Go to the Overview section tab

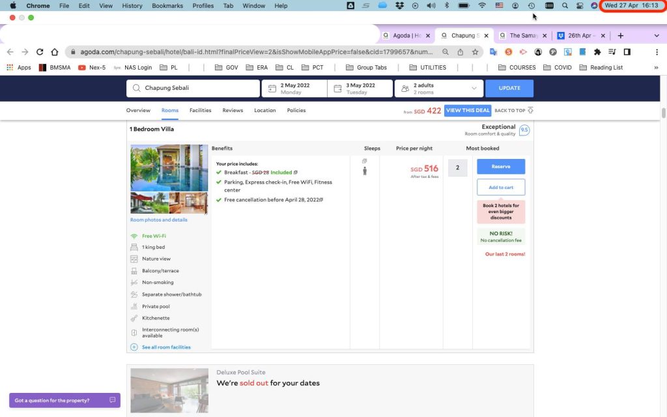point(138,110)
